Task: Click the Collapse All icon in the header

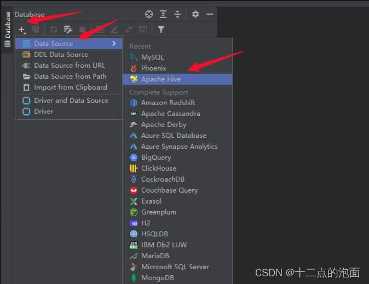Action: point(177,14)
